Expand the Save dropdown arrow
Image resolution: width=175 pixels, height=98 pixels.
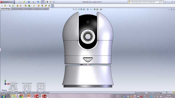click(31, 2)
